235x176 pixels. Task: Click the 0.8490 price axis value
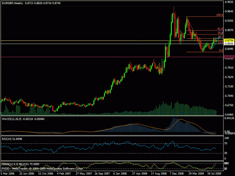(229, 49)
